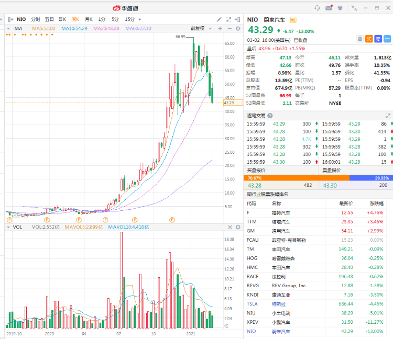This screenshot has width=393, height=339.
Task: Open the 逐笔交易 help question icon
Action: [x=270, y=116]
